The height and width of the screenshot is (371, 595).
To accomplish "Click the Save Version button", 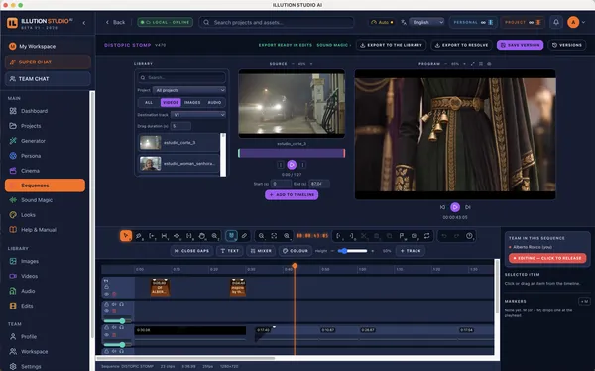I will 520,45.
